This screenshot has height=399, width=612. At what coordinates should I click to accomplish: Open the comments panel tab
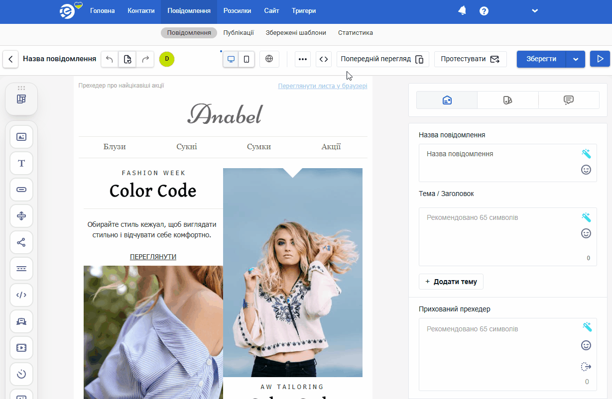569,100
